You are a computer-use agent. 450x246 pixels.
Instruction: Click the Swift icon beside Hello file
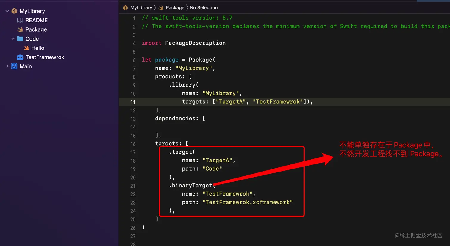pyautogui.click(x=26, y=48)
